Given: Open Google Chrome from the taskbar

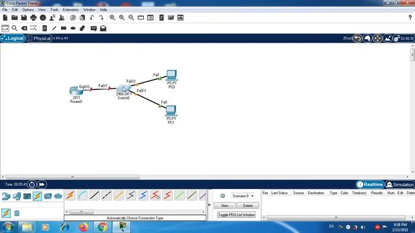Looking at the screenshot, I should click(102, 227).
